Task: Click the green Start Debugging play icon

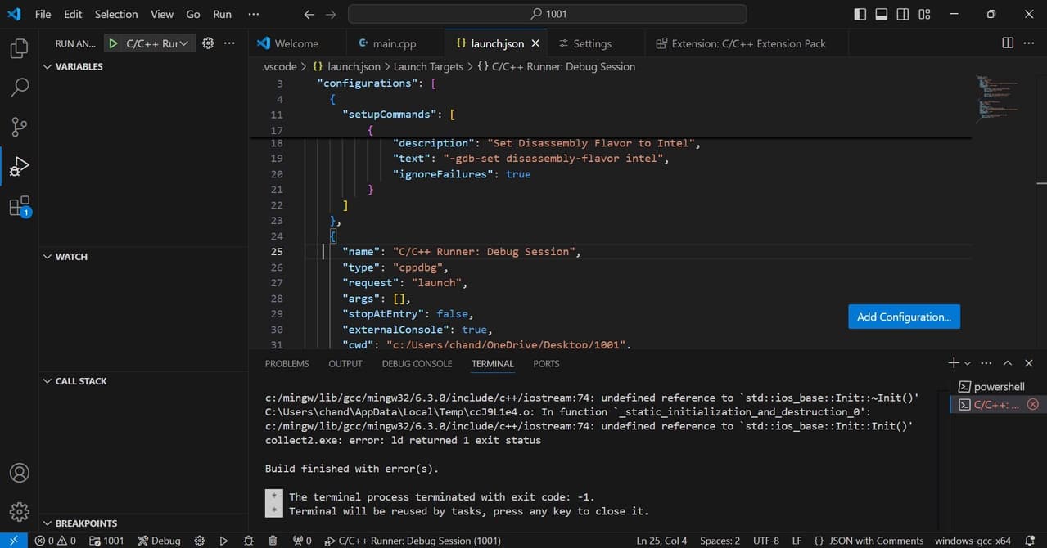Action: [113, 43]
